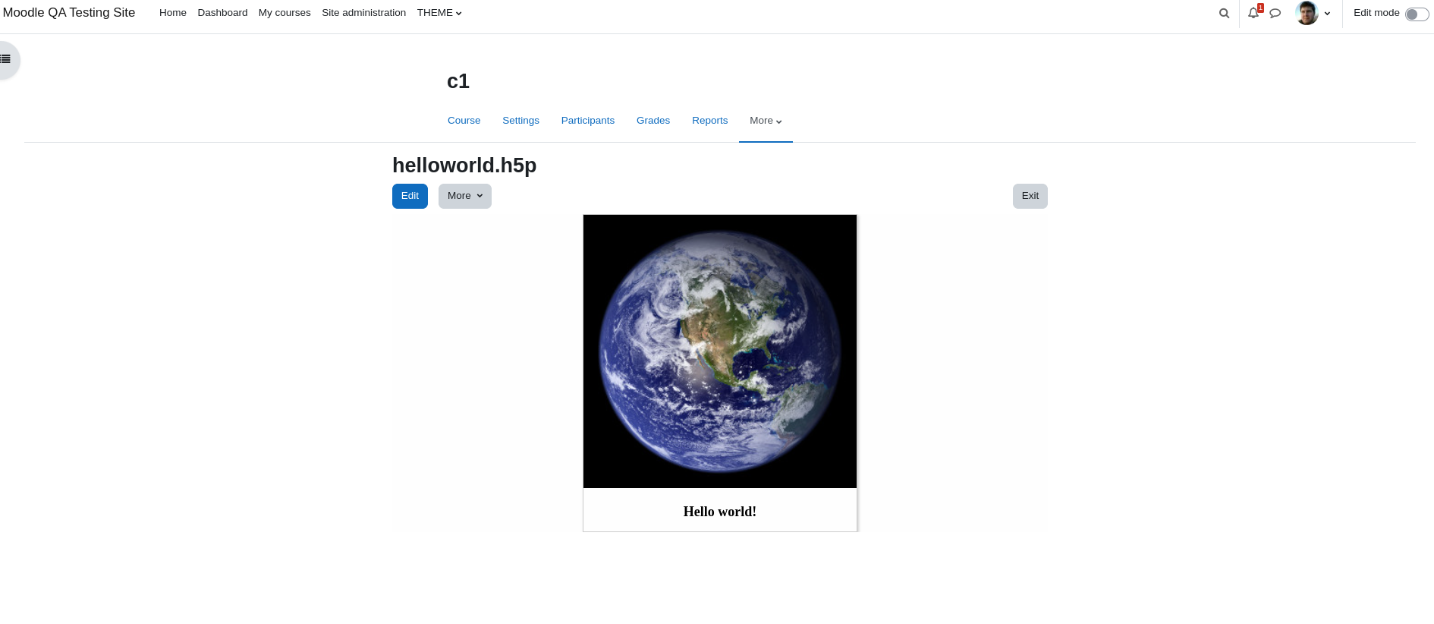Switch to the Participants tab
Image resolution: width=1434 pixels, height=624 pixels.
(x=588, y=121)
